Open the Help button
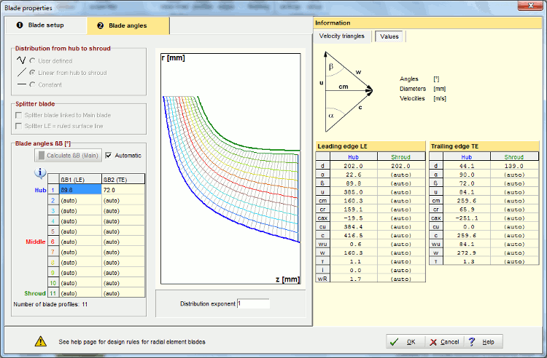 pyautogui.click(x=484, y=342)
